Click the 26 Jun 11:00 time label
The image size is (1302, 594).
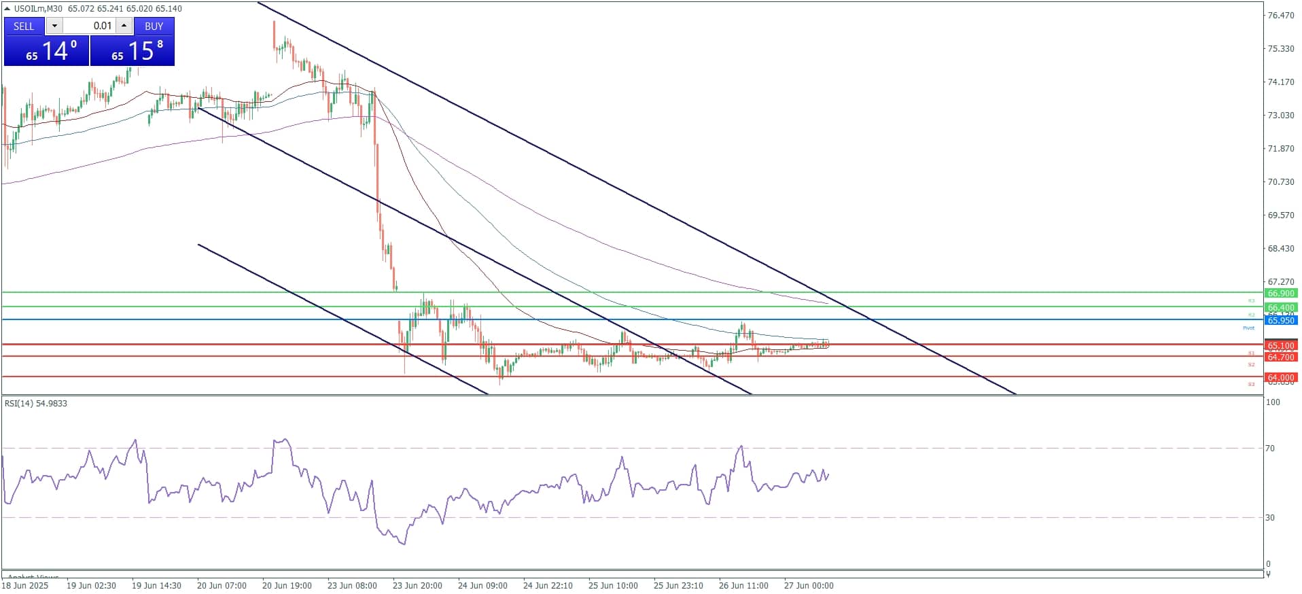743,586
